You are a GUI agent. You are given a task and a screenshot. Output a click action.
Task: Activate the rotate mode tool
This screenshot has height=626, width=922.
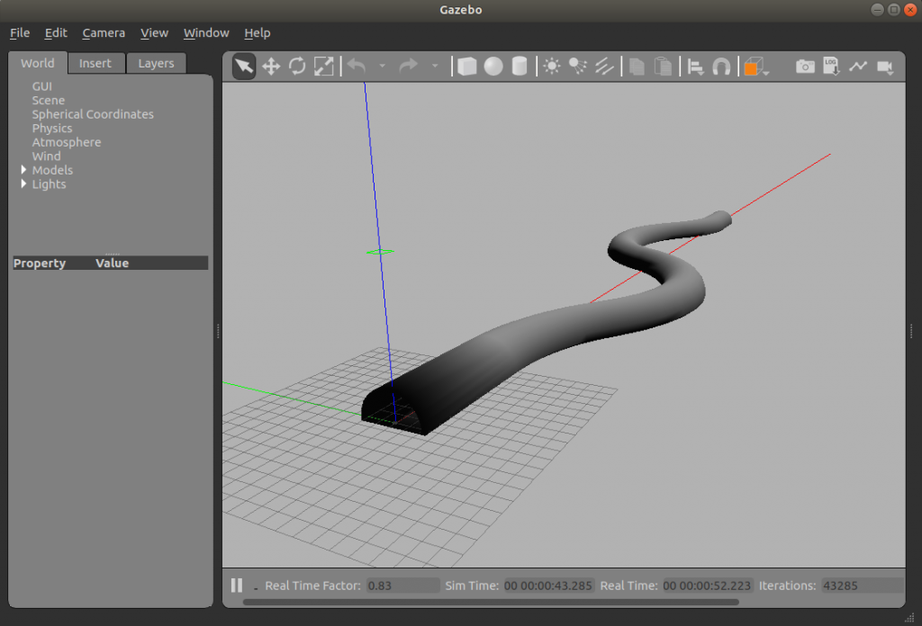(x=297, y=67)
